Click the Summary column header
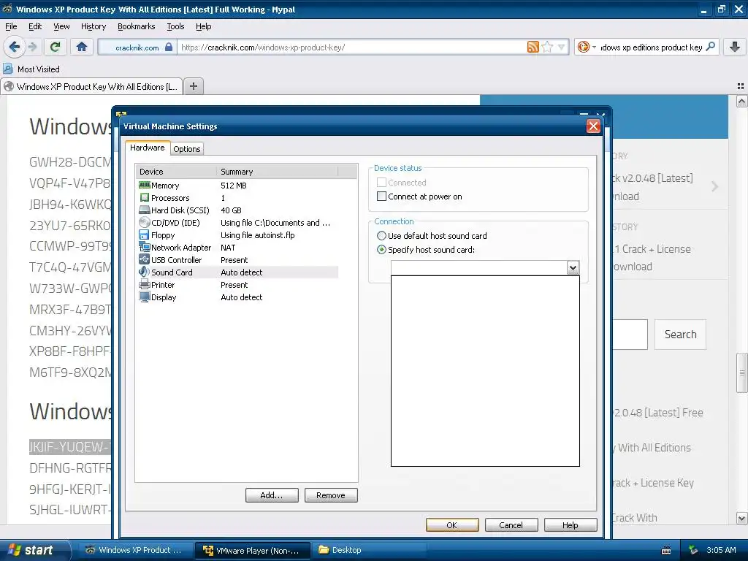The height and width of the screenshot is (561, 748). point(277,171)
